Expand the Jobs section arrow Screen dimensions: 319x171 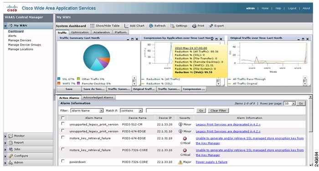click(x=5, y=150)
